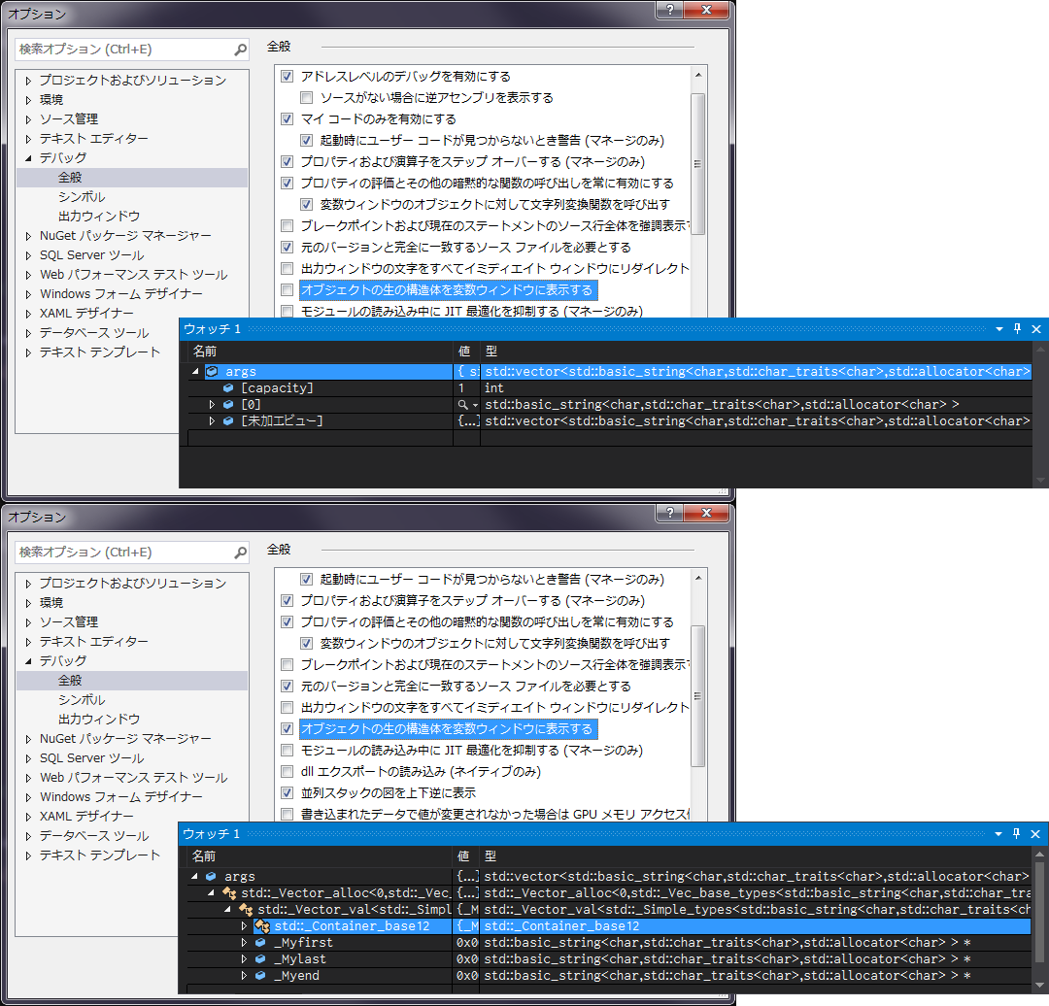
Task: Click the variable icon beside [capacity]
Action: 228,387
